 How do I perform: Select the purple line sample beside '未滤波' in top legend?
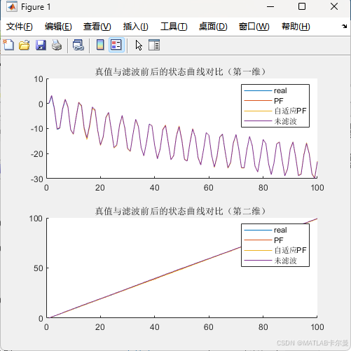258,121
